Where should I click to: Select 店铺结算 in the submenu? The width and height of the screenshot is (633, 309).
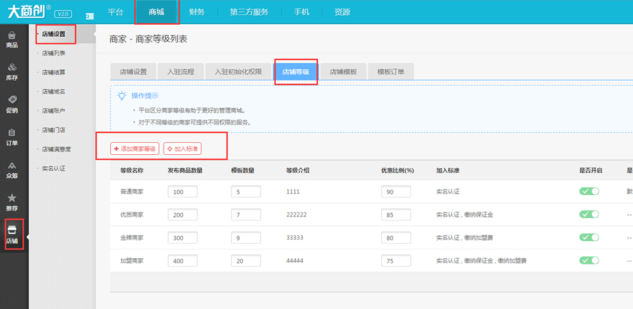click(x=54, y=72)
